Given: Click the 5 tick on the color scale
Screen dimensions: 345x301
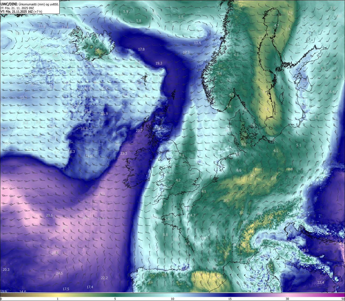Looking at the screenshot, I should pos(115,299).
